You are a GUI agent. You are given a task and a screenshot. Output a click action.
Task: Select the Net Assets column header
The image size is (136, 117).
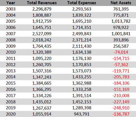tap(121, 3)
